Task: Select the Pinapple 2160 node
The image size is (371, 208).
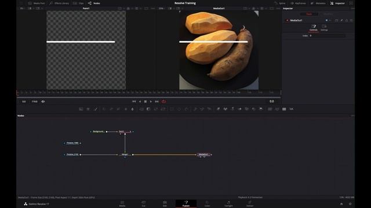Action: (x=72, y=155)
